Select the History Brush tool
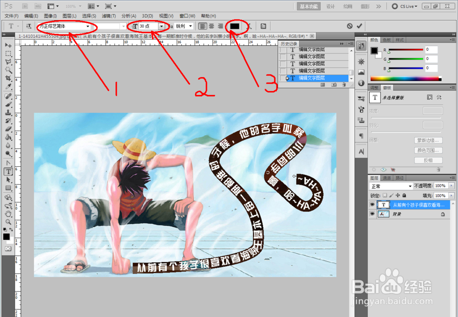The height and width of the screenshot is (317, 458). click(x=8, y=121)
